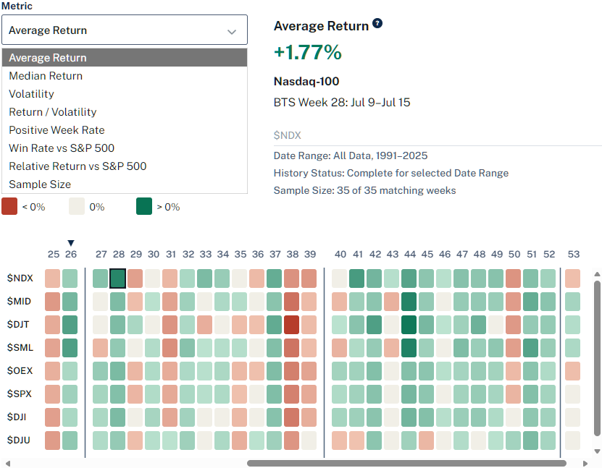Click week 53 column header
The image size is (602, 468).
click(573, 254)
